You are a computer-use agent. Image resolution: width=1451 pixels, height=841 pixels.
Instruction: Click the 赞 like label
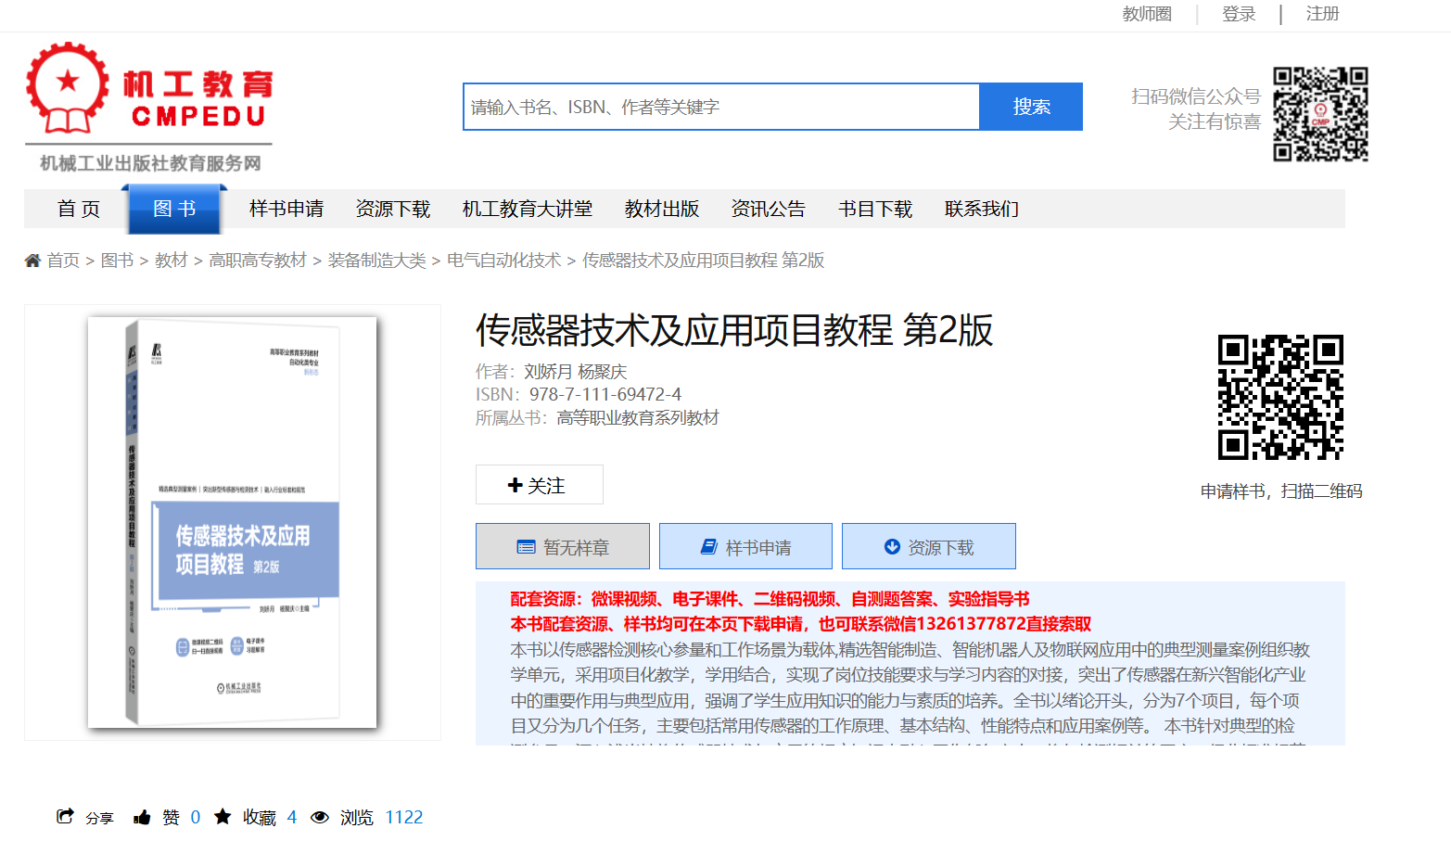pyautogui.click(x=171, y=817)
